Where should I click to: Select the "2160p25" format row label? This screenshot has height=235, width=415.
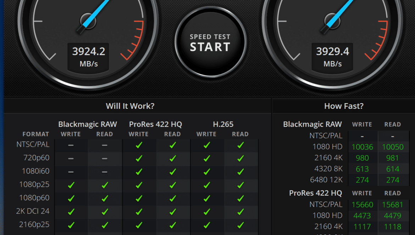(x=34, y=224)
